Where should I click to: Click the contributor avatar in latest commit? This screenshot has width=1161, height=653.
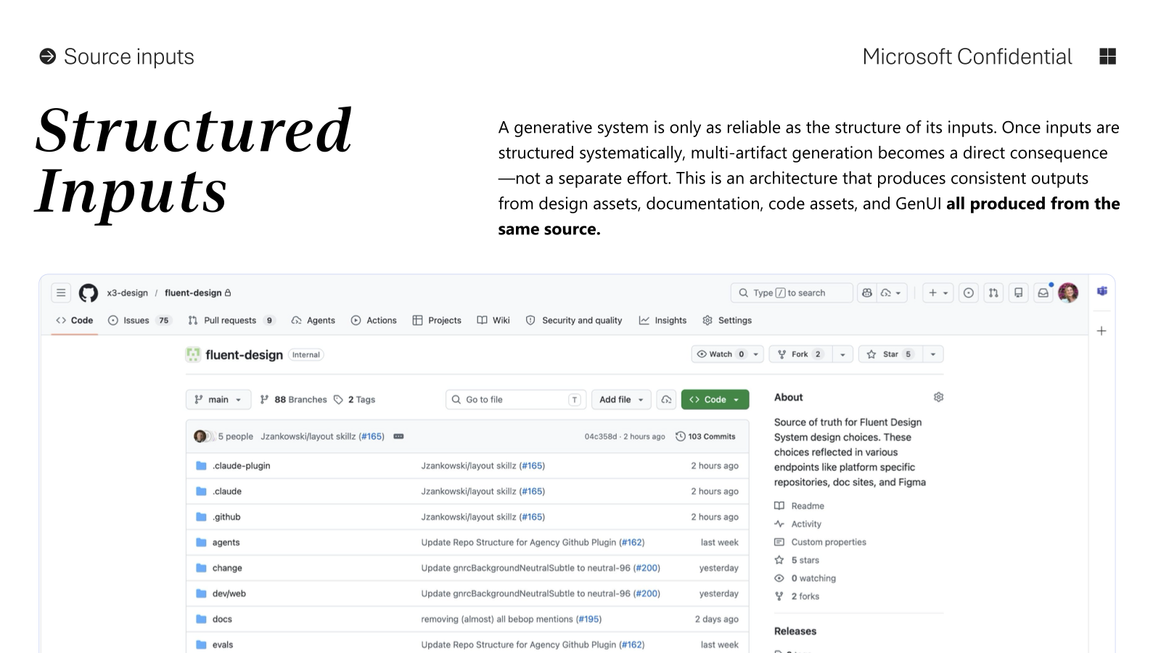click(x=200, y=436)
